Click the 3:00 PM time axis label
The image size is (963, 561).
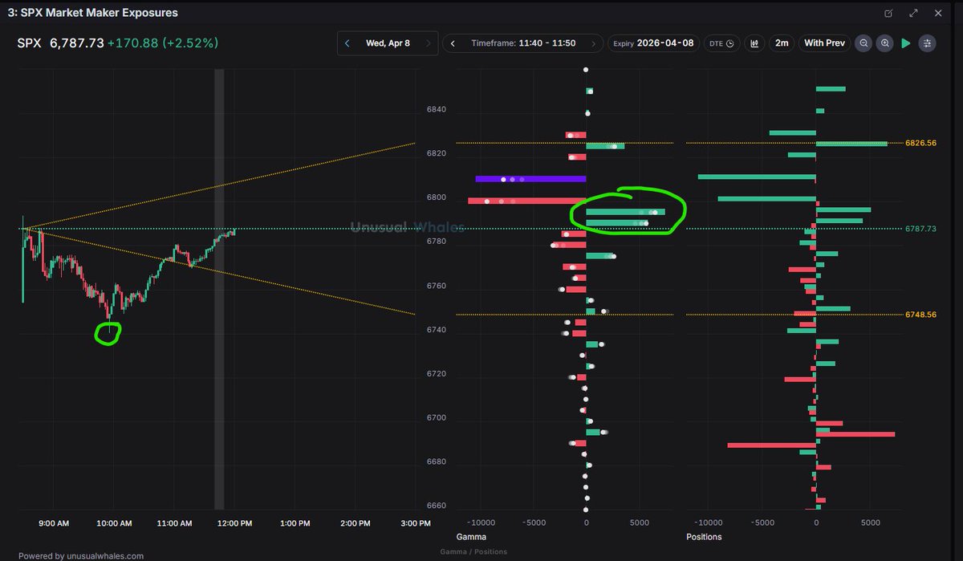coord(415,523)
